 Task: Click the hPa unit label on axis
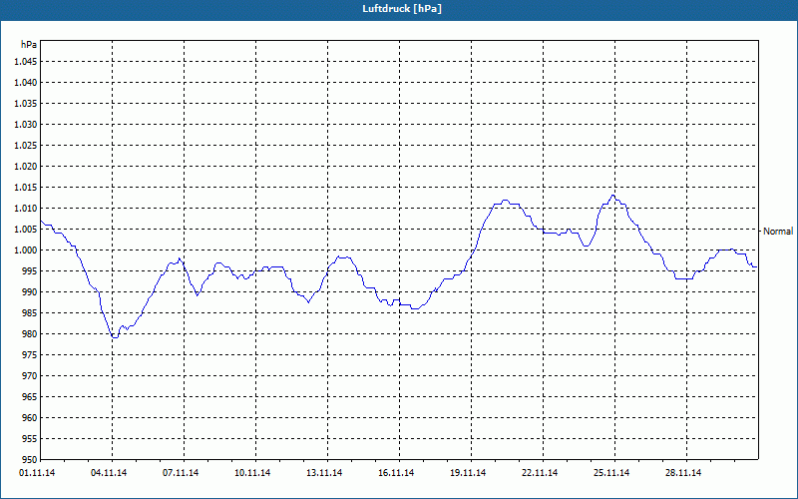(x=29, y=45)
